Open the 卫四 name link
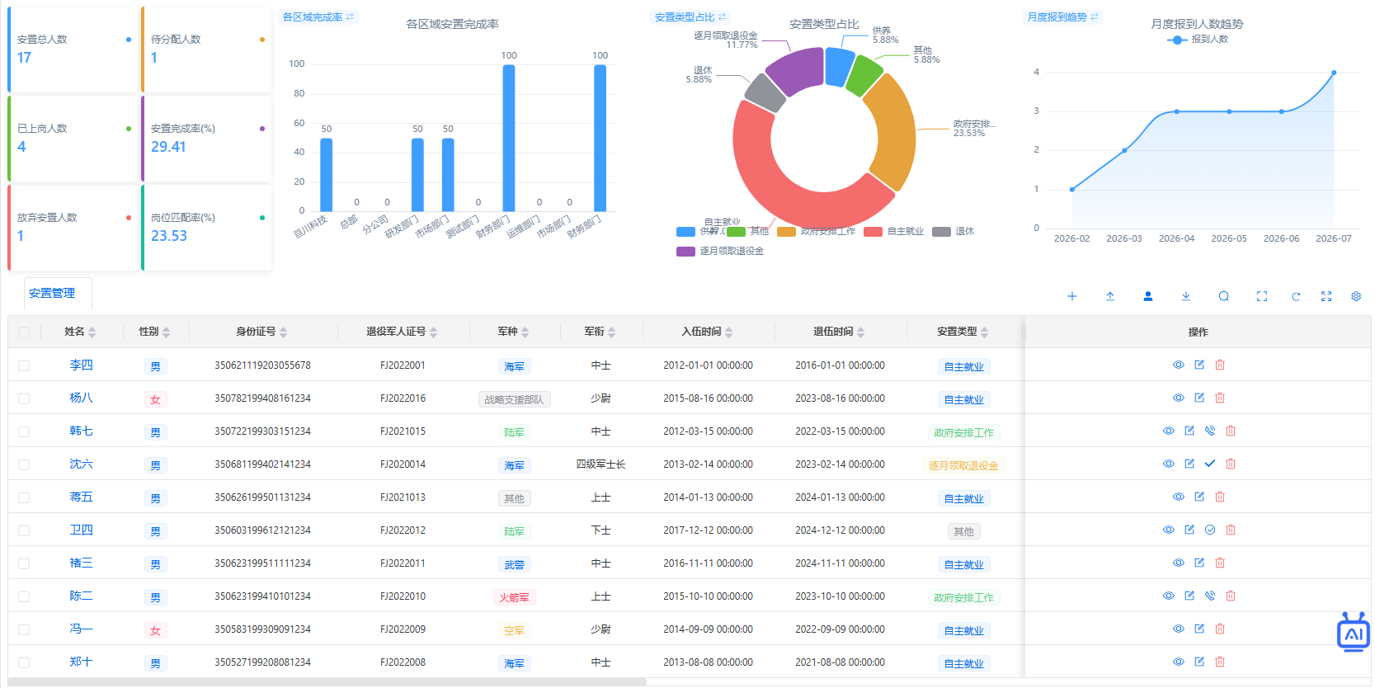 [81, 530]
